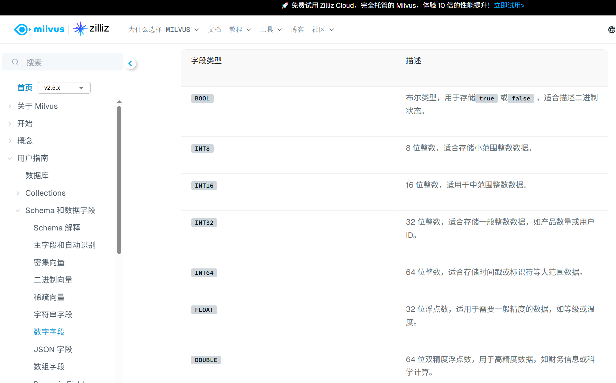The width and height of the screenshot is (616, 383).
Task: Click the false code tag
Action: coord(521,98)
